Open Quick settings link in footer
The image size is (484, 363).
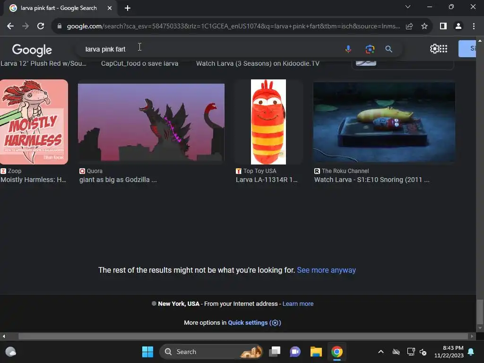pyautogui.click(x=254, y=322)
